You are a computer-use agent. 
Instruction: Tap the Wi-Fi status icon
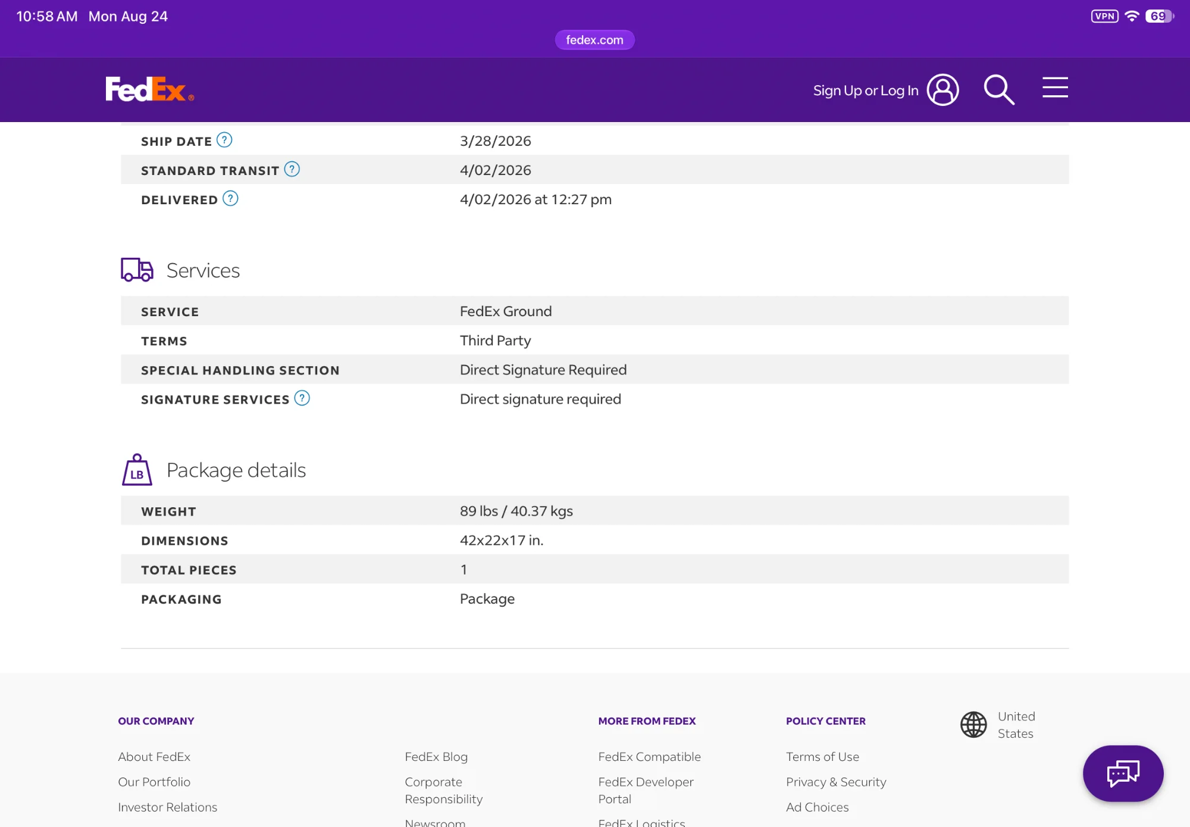pos(1132,16)
